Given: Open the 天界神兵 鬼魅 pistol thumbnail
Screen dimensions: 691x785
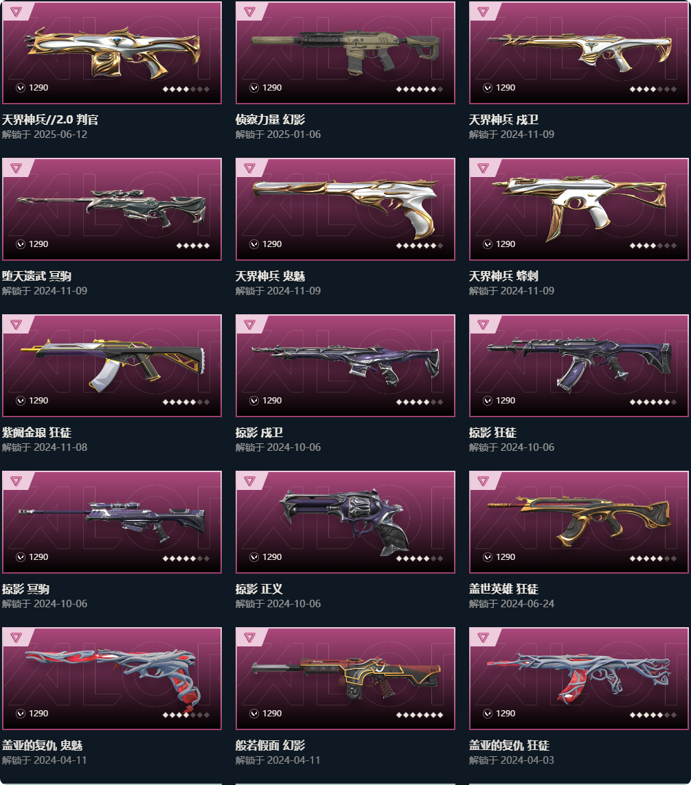Looking at the screenshot, I should click(x=345, y=209).
